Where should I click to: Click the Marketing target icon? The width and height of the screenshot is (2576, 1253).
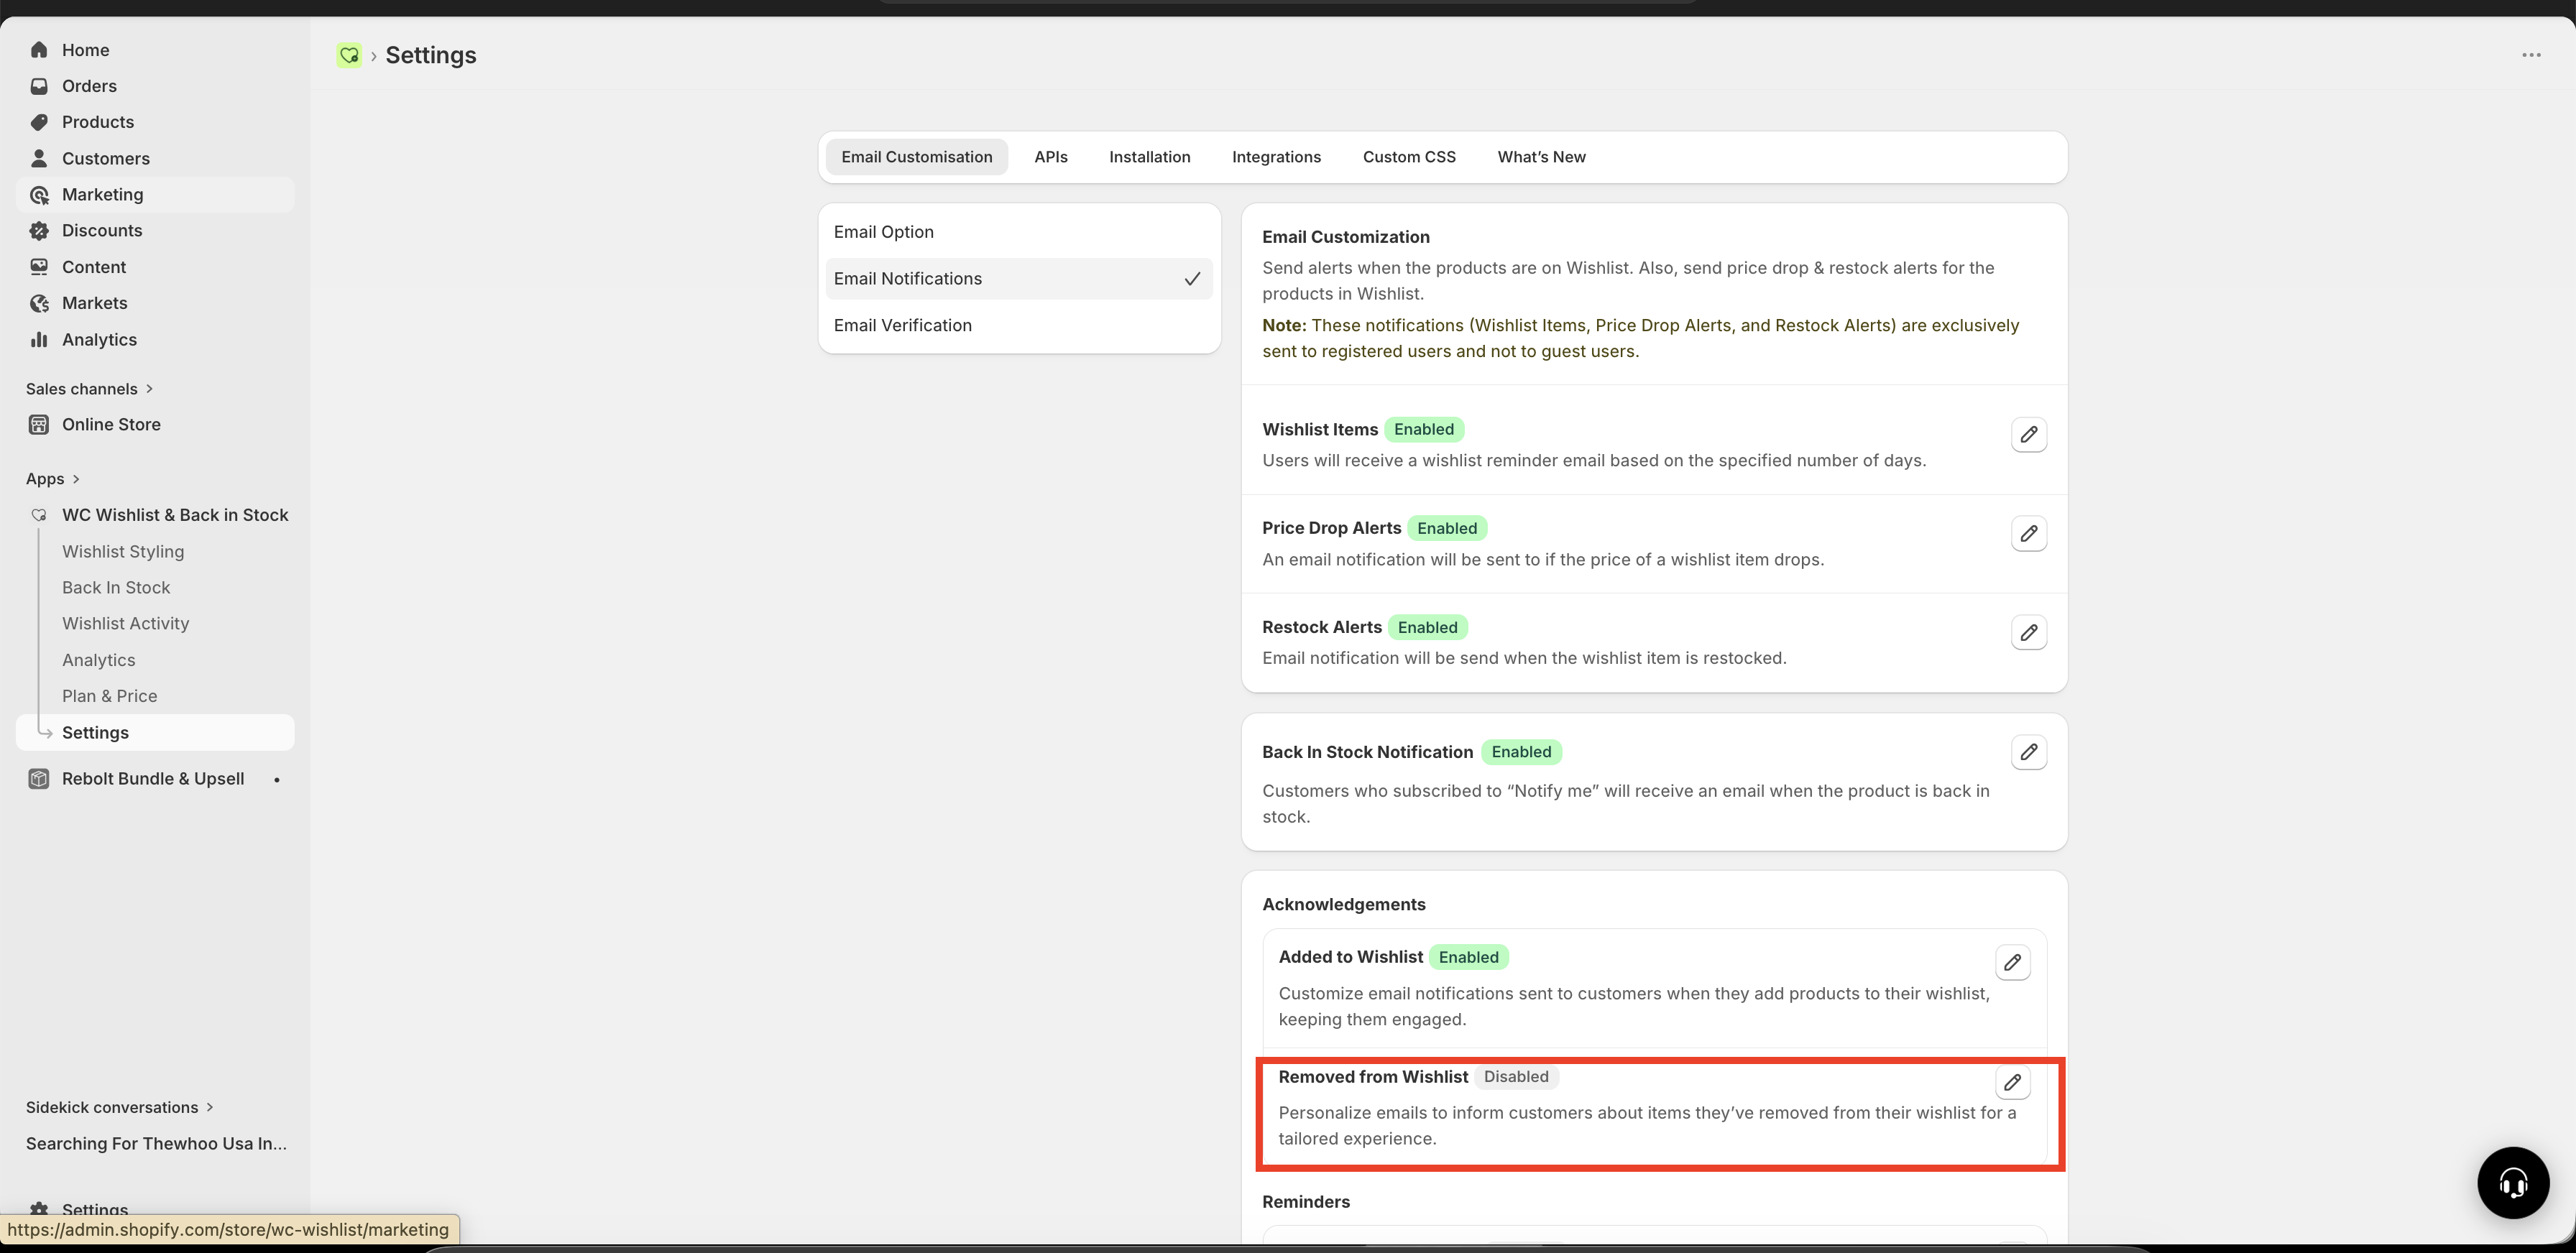[x=39, y=195]
